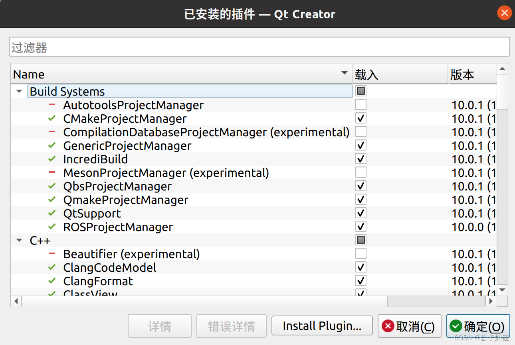Viewport: 515px width, 345px height.
Task: Click the green check icon beside GenericProjectManager
Action: (51, 145)
